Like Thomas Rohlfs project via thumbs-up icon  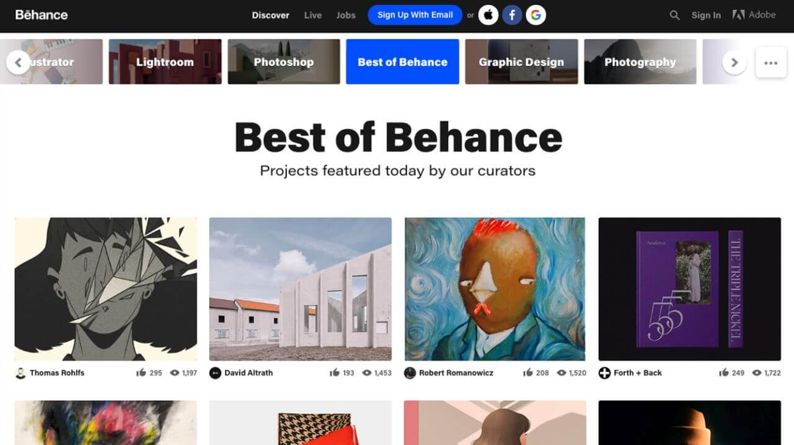click(141, 373)
